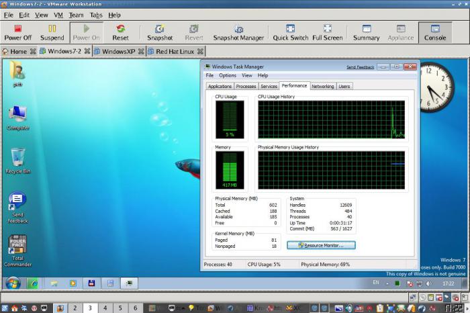This screenshot has width=470, height=313.
Task: Switch to Processes tab in Task Manager
Action: tap(246, 87)
